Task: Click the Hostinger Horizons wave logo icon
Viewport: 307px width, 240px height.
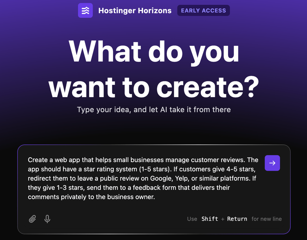Action: pyautogui.click(x=85, y=10)
